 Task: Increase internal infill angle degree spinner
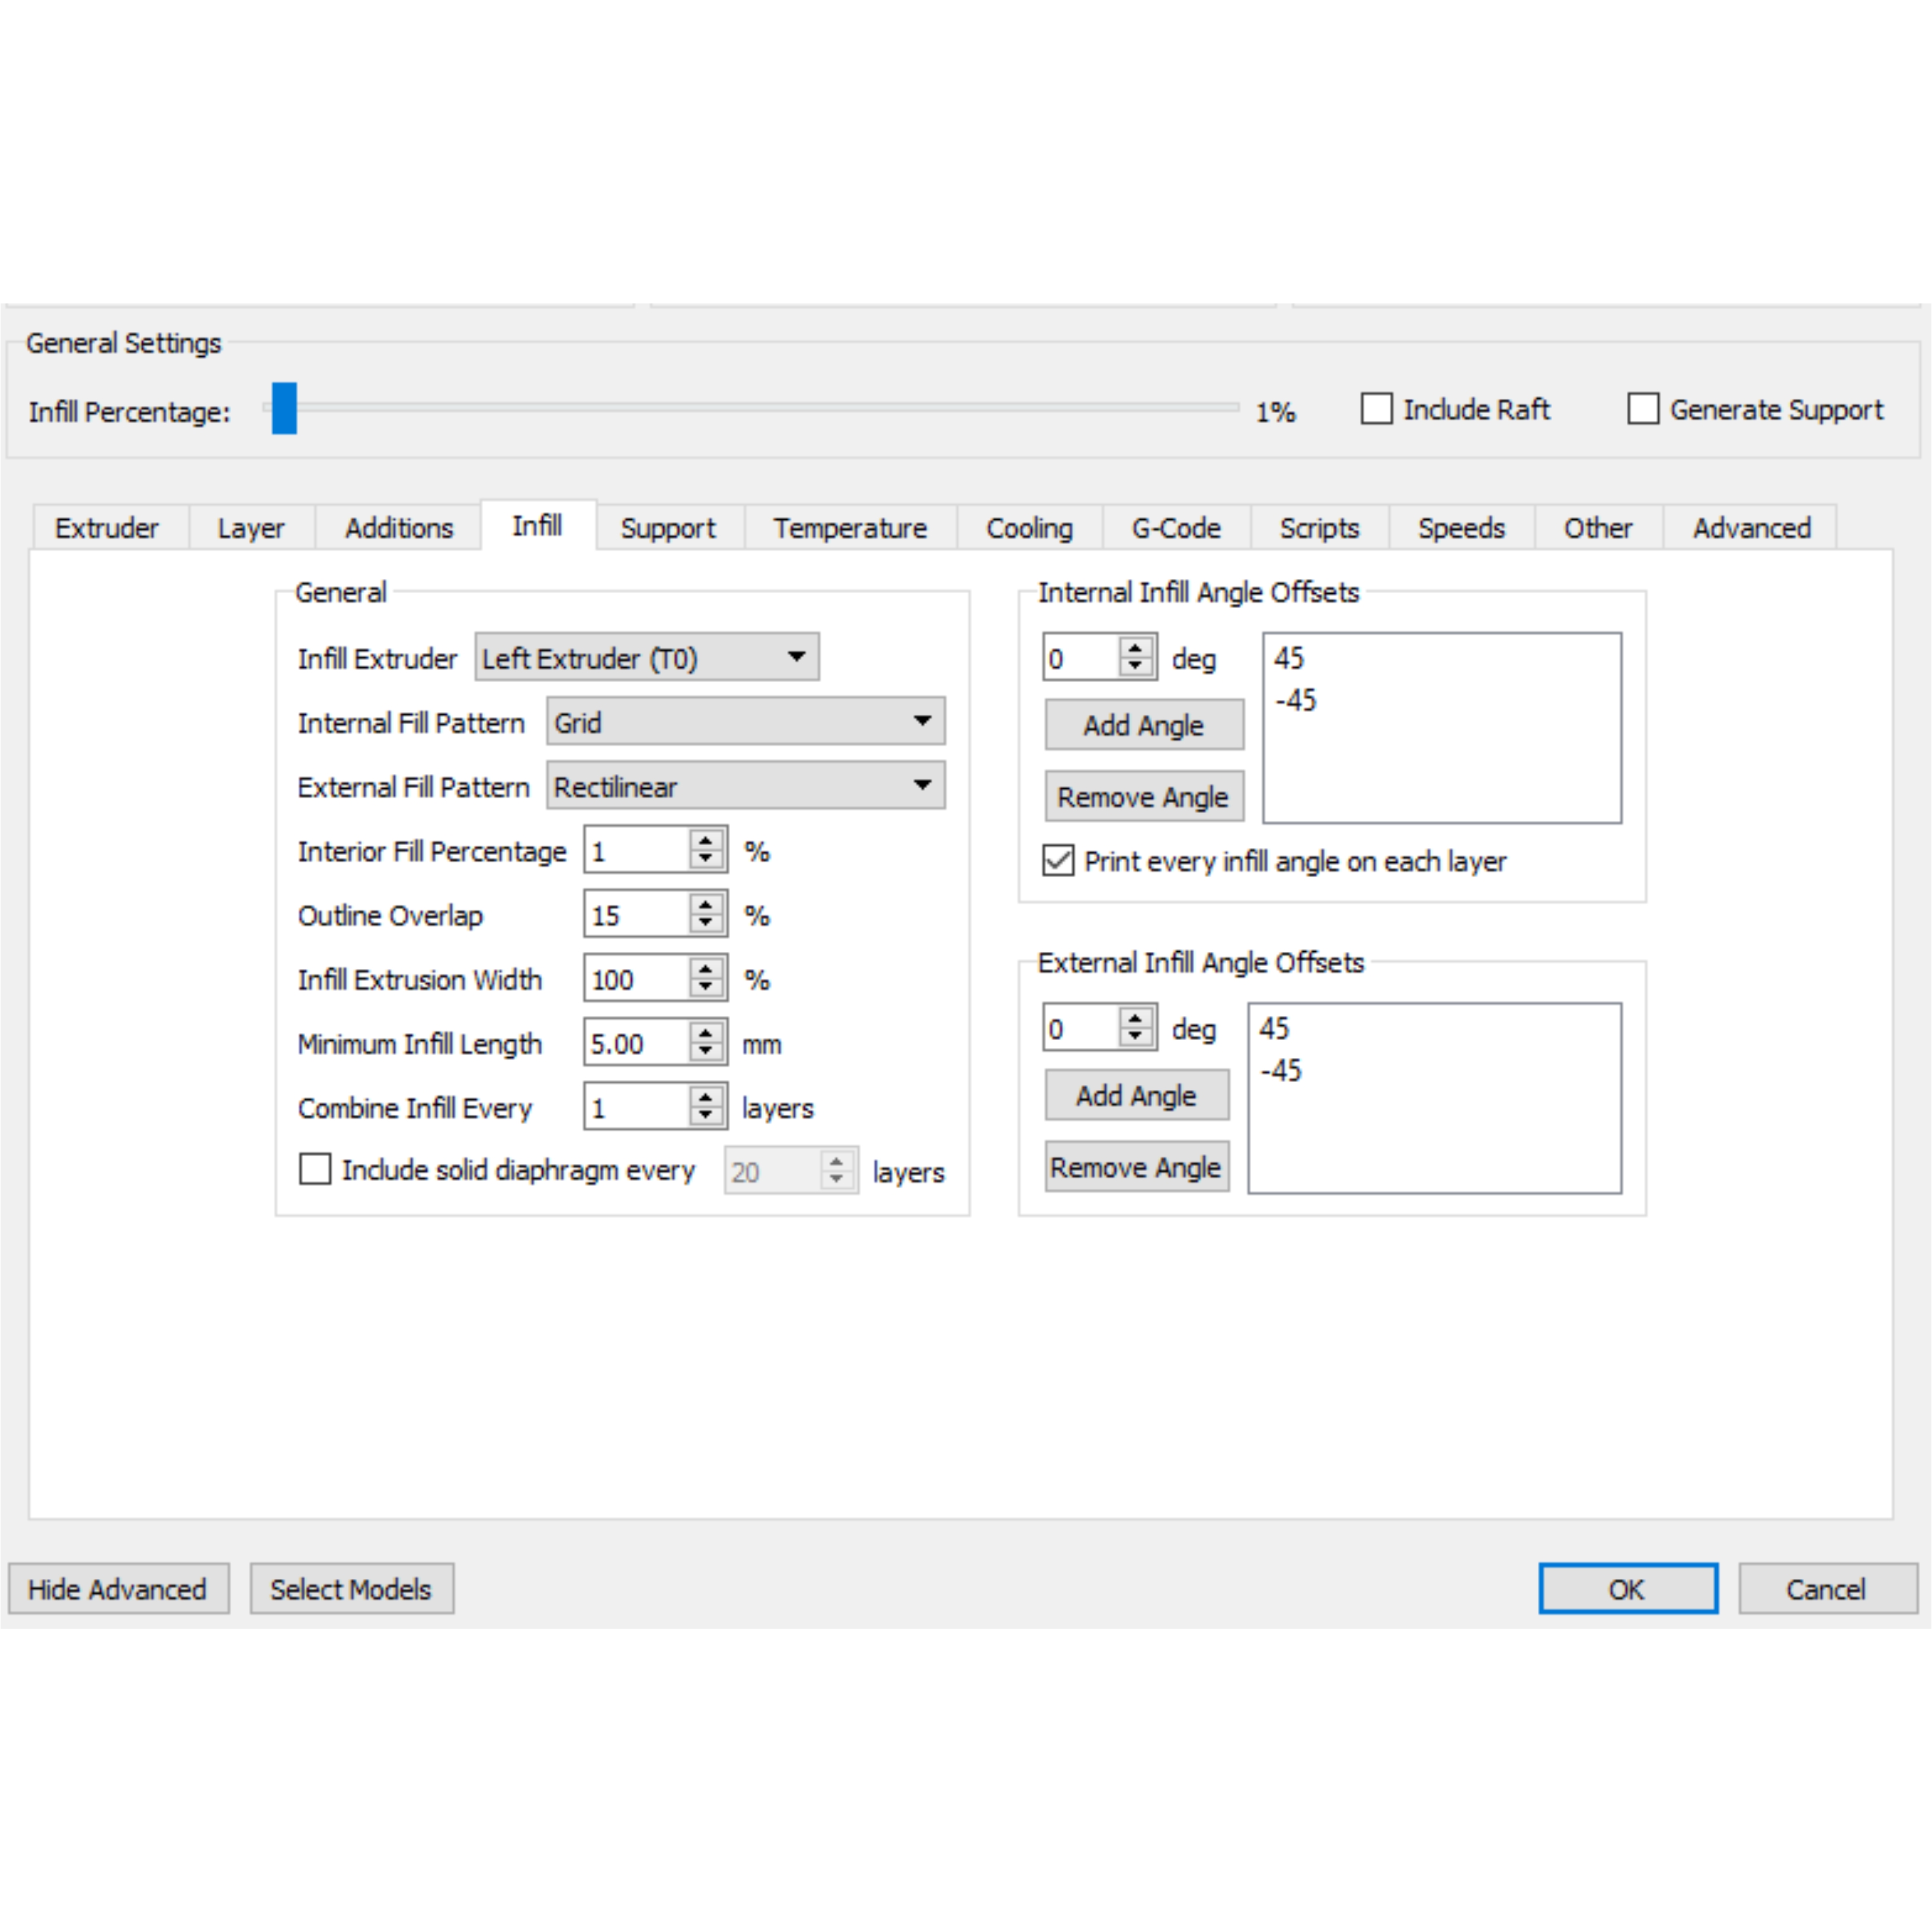pyautogui.click(x=1135, y=648)
